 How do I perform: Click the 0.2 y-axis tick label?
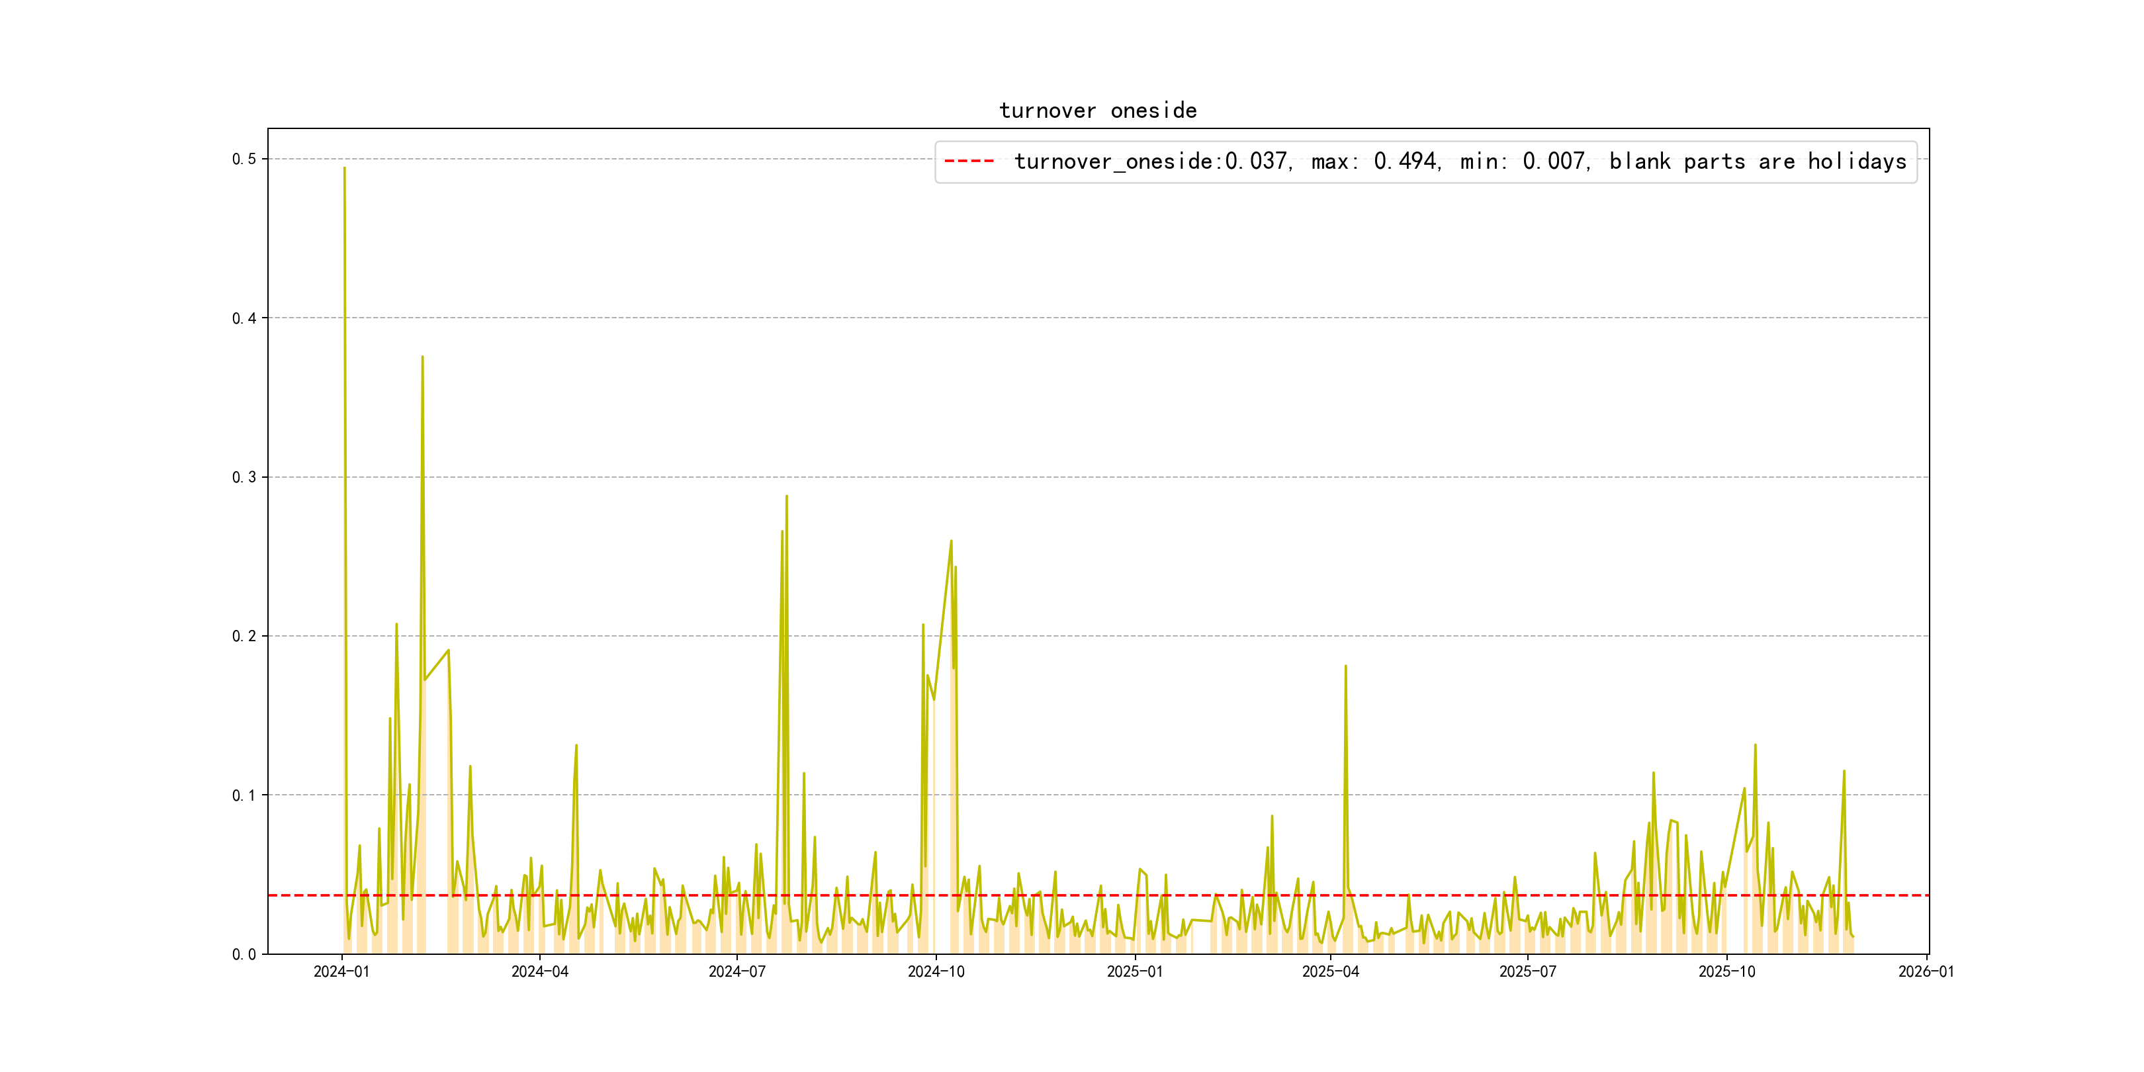click(x=244, y=636)
